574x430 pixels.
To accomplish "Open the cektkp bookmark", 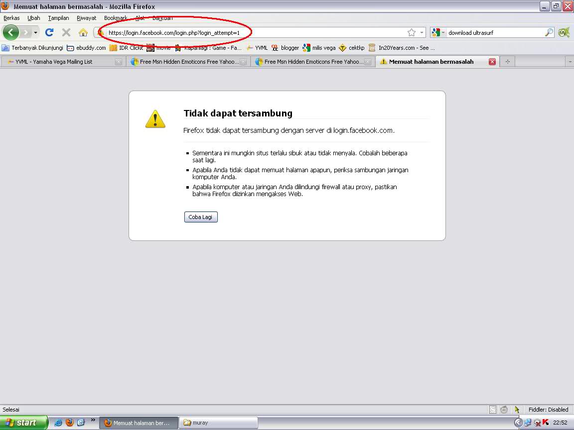I will 352,48.
